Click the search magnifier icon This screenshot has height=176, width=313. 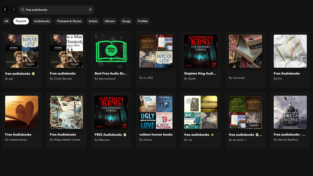click(23, 10)
